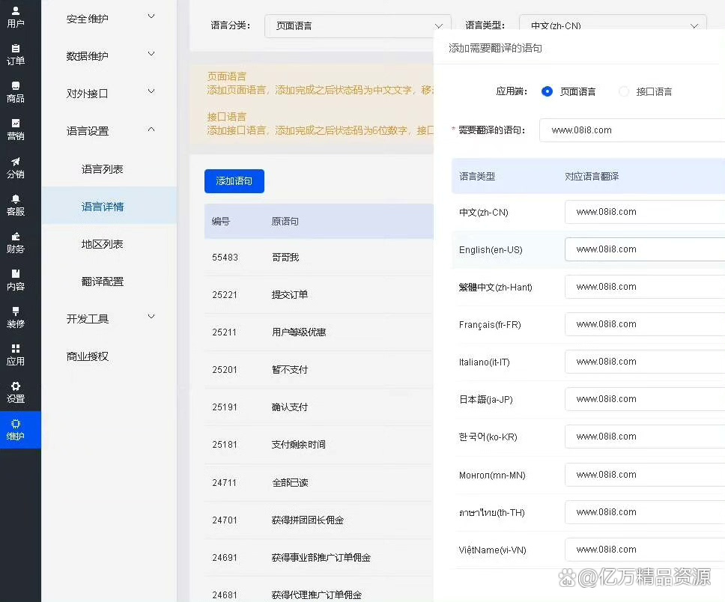Open the 应用 apps sidebar icon

(x=15, y=355)
